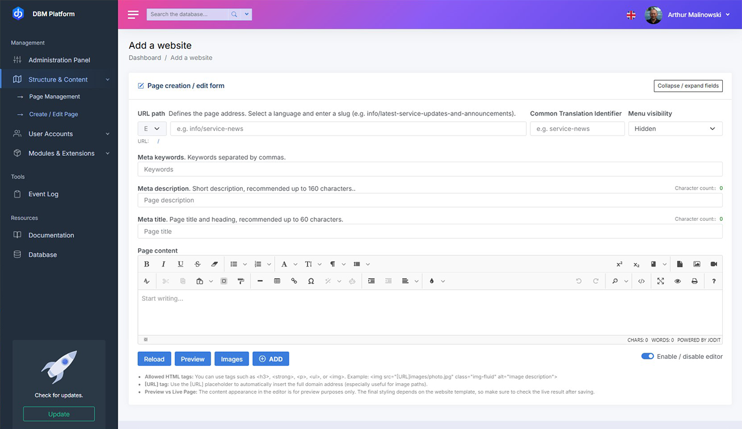The image size is (742, 429).
Task: Insert a table into content
Action: (x=277, y=281)
